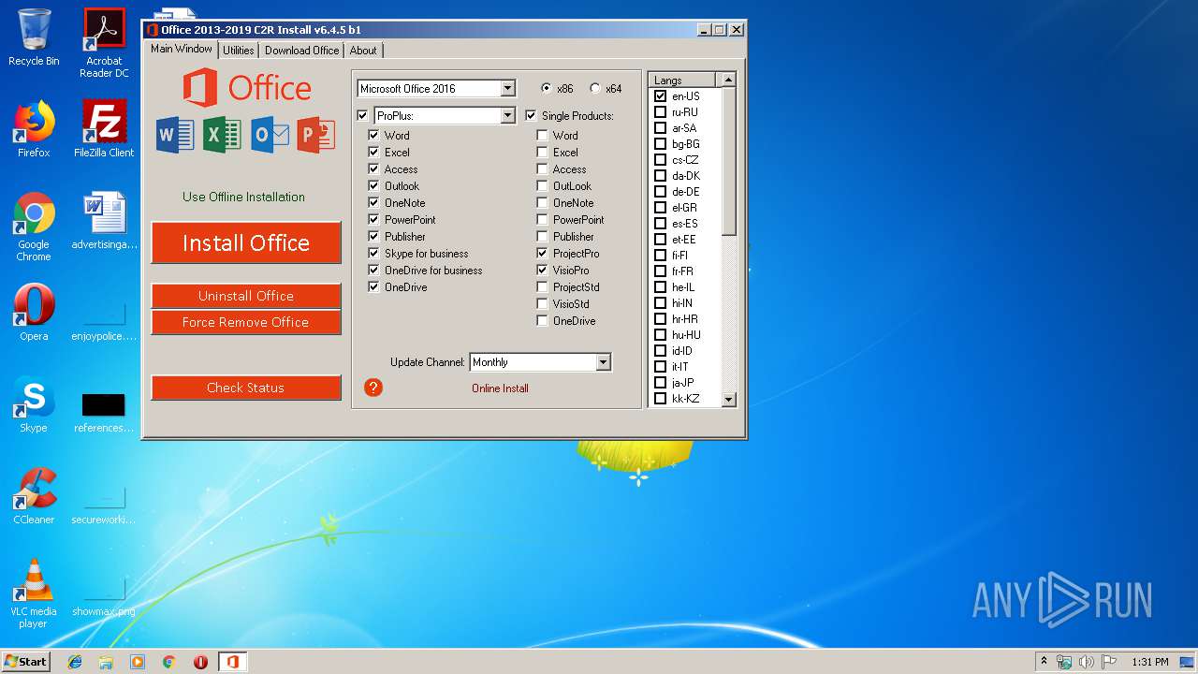1198x674 pixels.
Task: Open secureworki desktop file
Action: click(x=104, y=504)
